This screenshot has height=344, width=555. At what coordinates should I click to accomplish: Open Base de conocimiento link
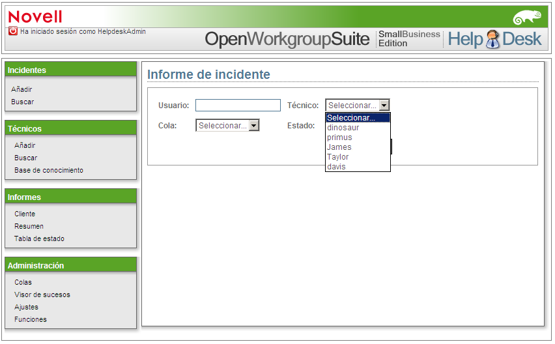pos(49,170)
